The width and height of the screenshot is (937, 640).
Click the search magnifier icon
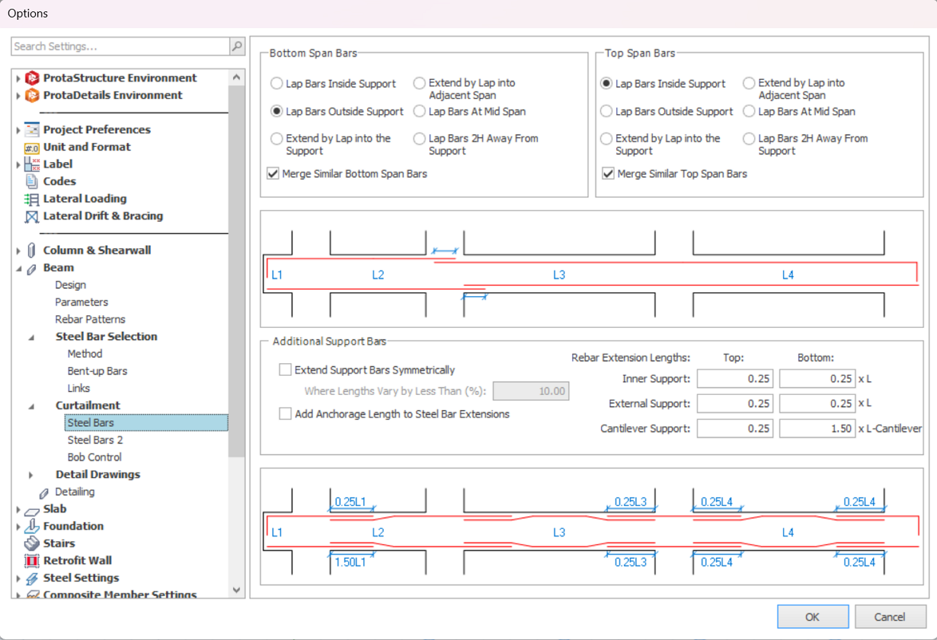(237, 47)
